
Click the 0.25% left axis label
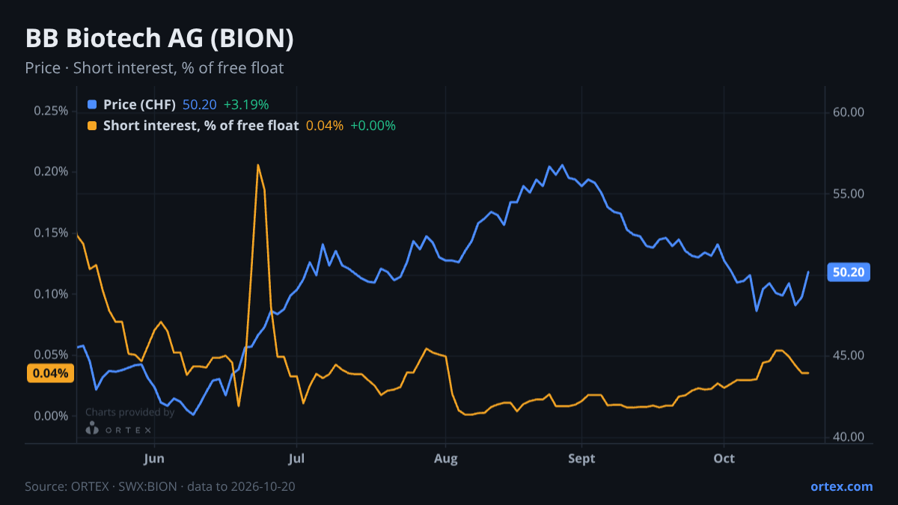click(x=51, y=111)
